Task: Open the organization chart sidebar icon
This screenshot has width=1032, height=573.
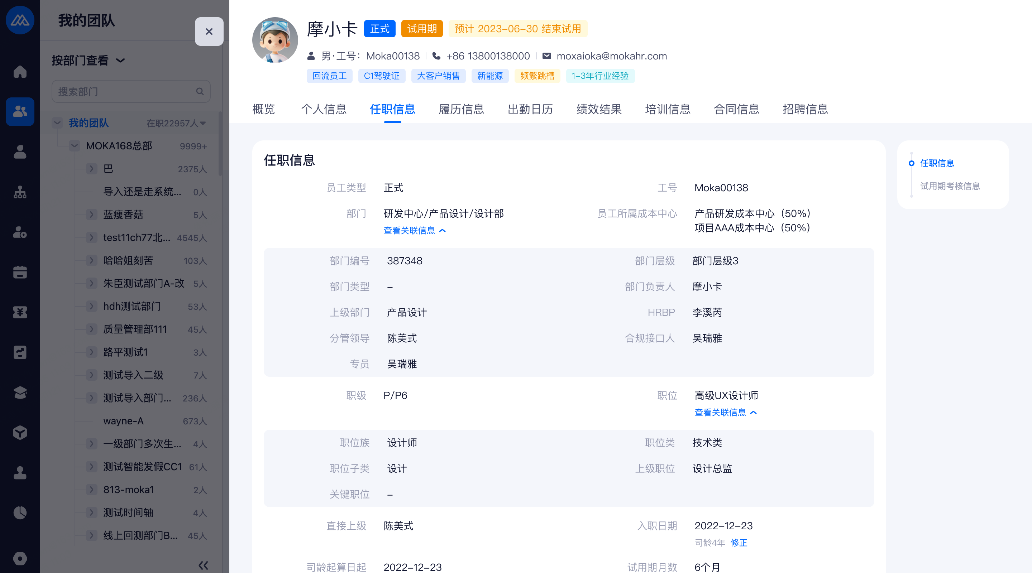Action: click(20, 192)
